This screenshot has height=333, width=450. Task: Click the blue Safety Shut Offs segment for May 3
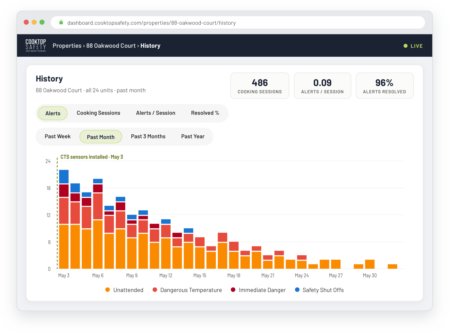(x=64, y=176)
